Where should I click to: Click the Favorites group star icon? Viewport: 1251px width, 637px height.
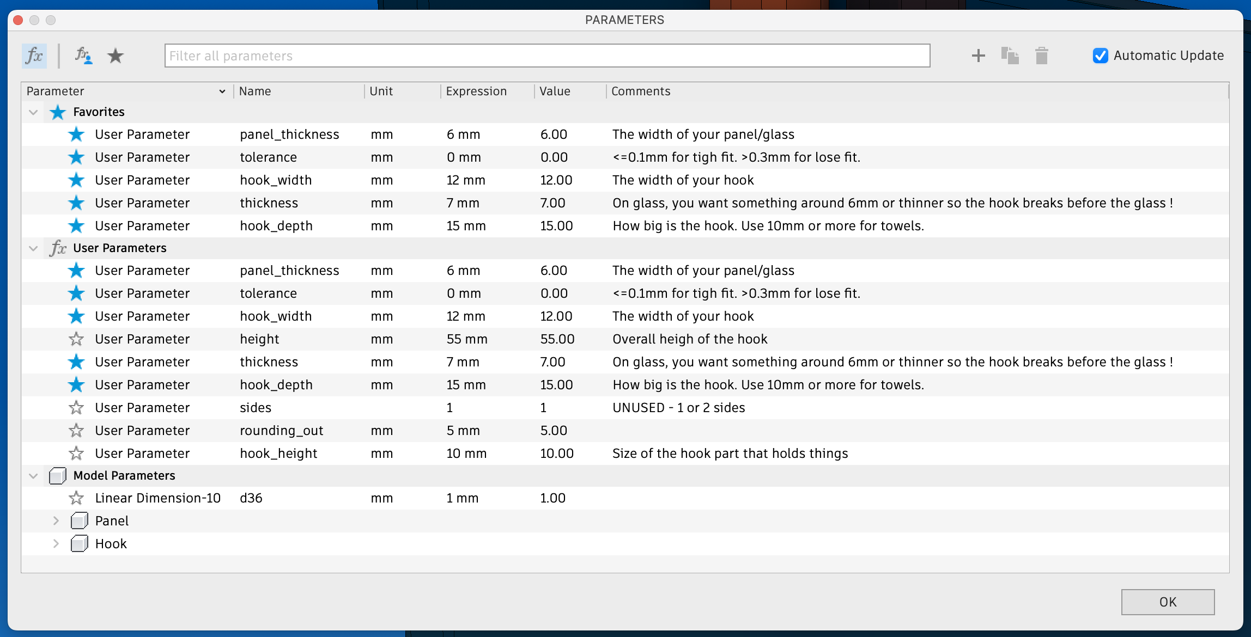click(57, 112)
